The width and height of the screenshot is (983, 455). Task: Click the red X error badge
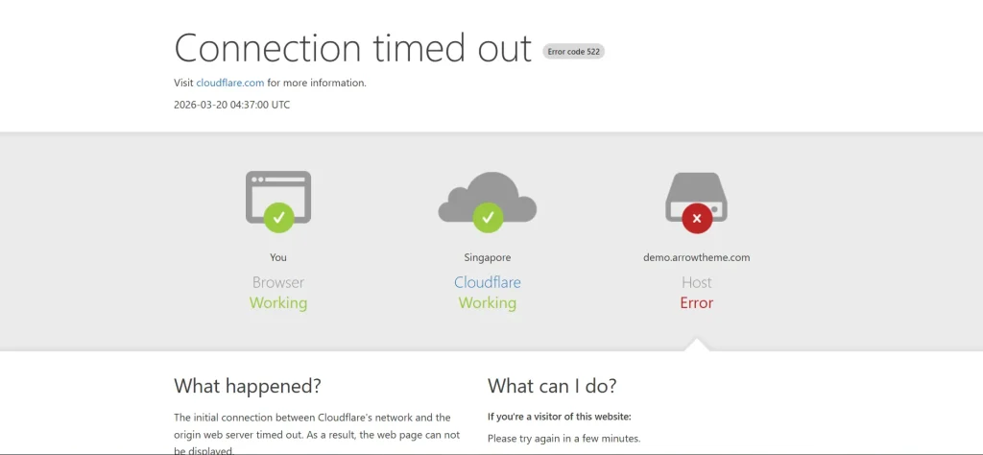point(697,218)
